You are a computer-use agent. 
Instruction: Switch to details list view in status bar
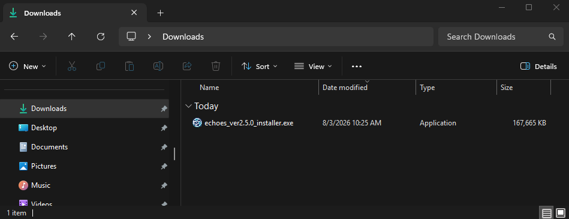tap(546, 213)
